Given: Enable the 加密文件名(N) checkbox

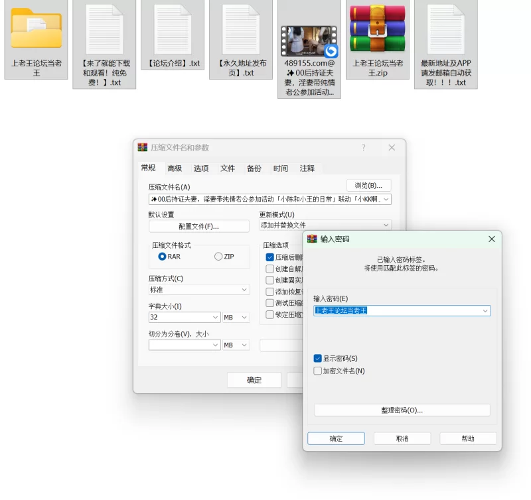Looking at the screenshot, I should [x=318, y=371].
